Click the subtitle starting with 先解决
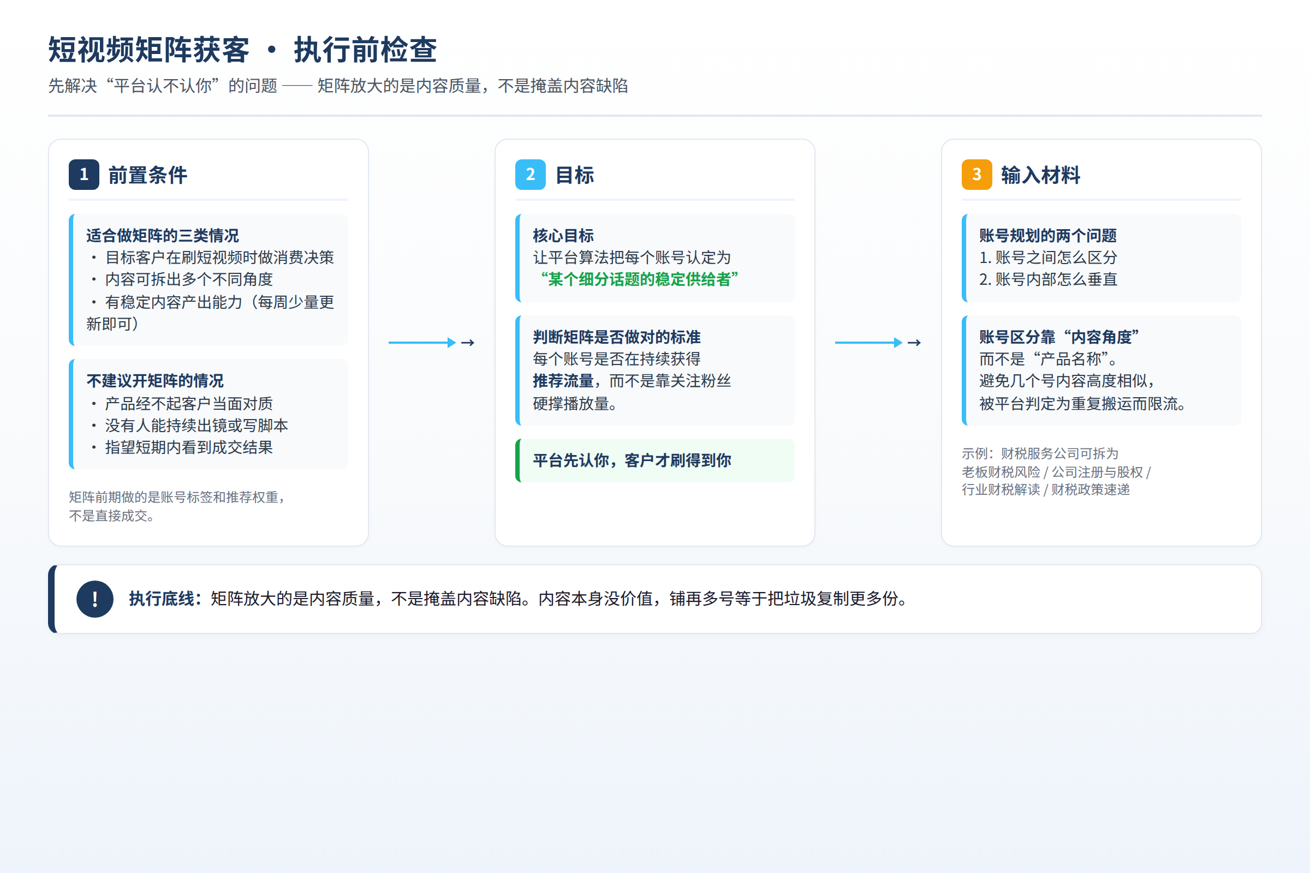The image size is (1310, 873). pos(338,86)
